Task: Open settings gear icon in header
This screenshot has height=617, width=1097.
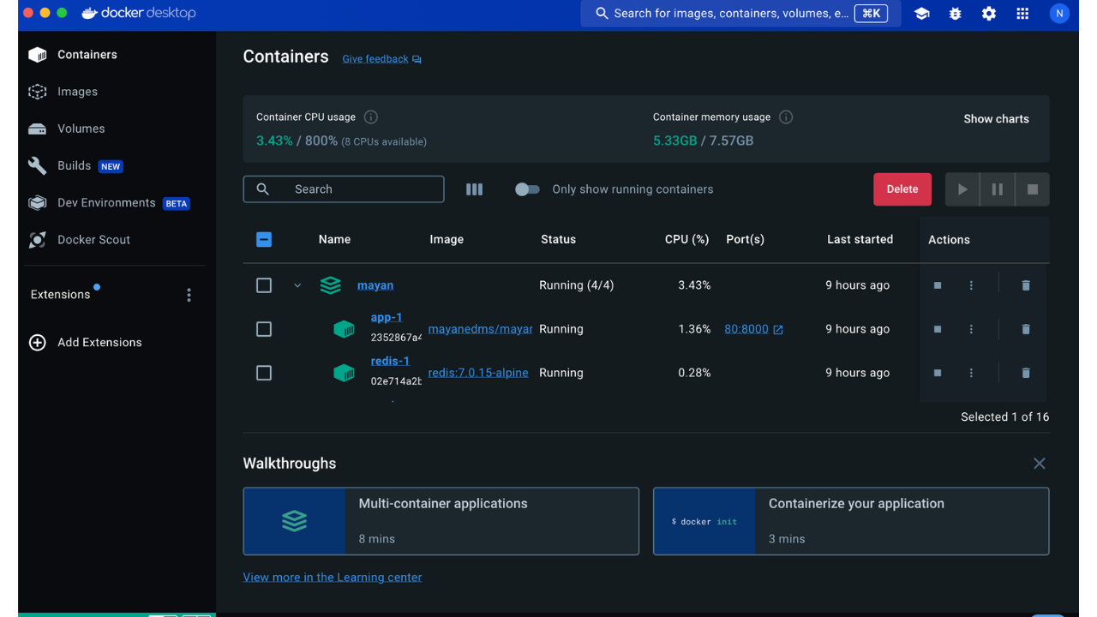Action: [x=989, y=14]
